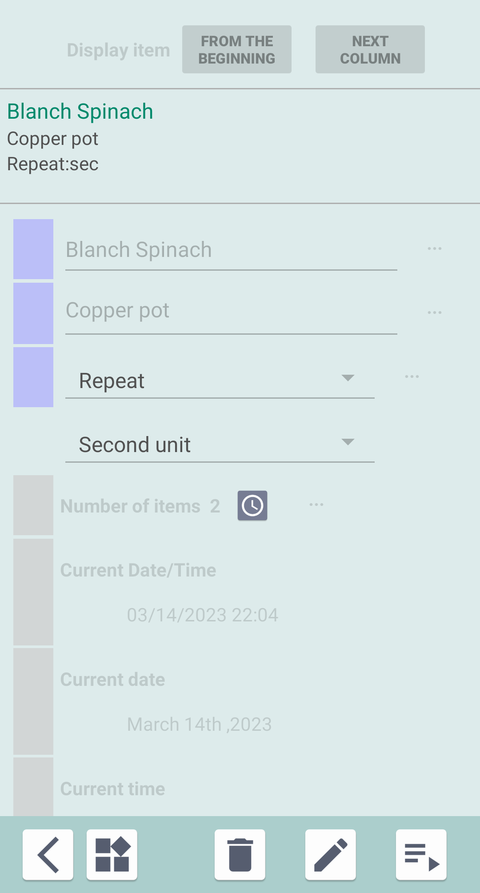Tap the trash delete icon
The width and height of the screenshot is (480, 893).
pos(240,854)
